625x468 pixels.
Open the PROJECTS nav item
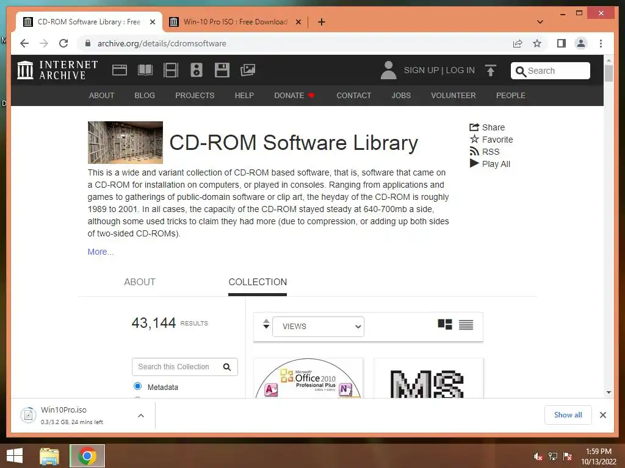[x=195, y=96]
